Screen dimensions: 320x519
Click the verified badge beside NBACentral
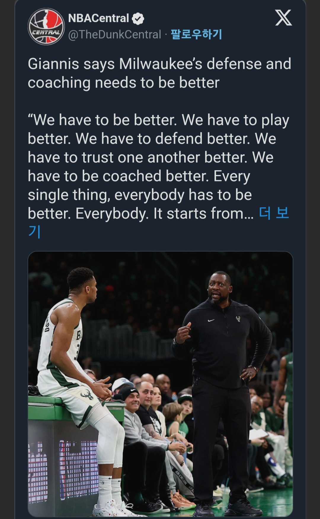[138, 19]
